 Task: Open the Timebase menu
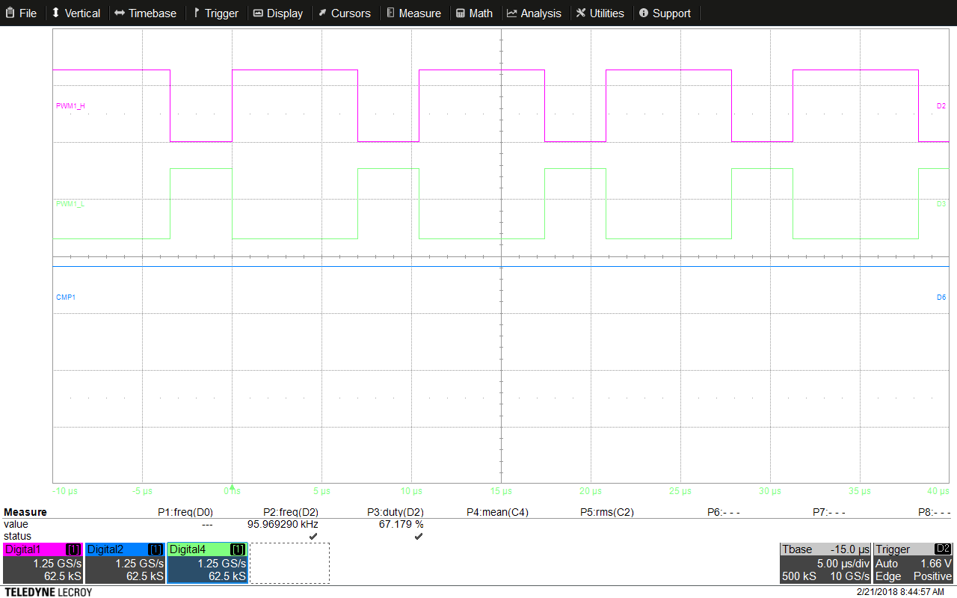pyautogui.click(x=146, y=13)
